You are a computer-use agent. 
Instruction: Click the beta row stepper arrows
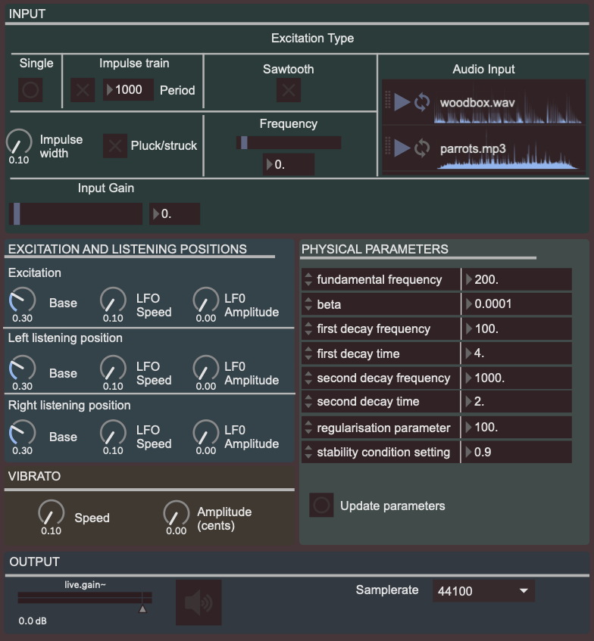pyautogui.click(x=308, y=304)
